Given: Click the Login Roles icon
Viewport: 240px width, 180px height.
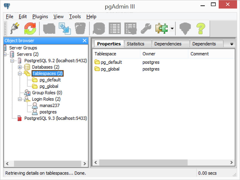Looking at the screenshot, I should [27, 99].
